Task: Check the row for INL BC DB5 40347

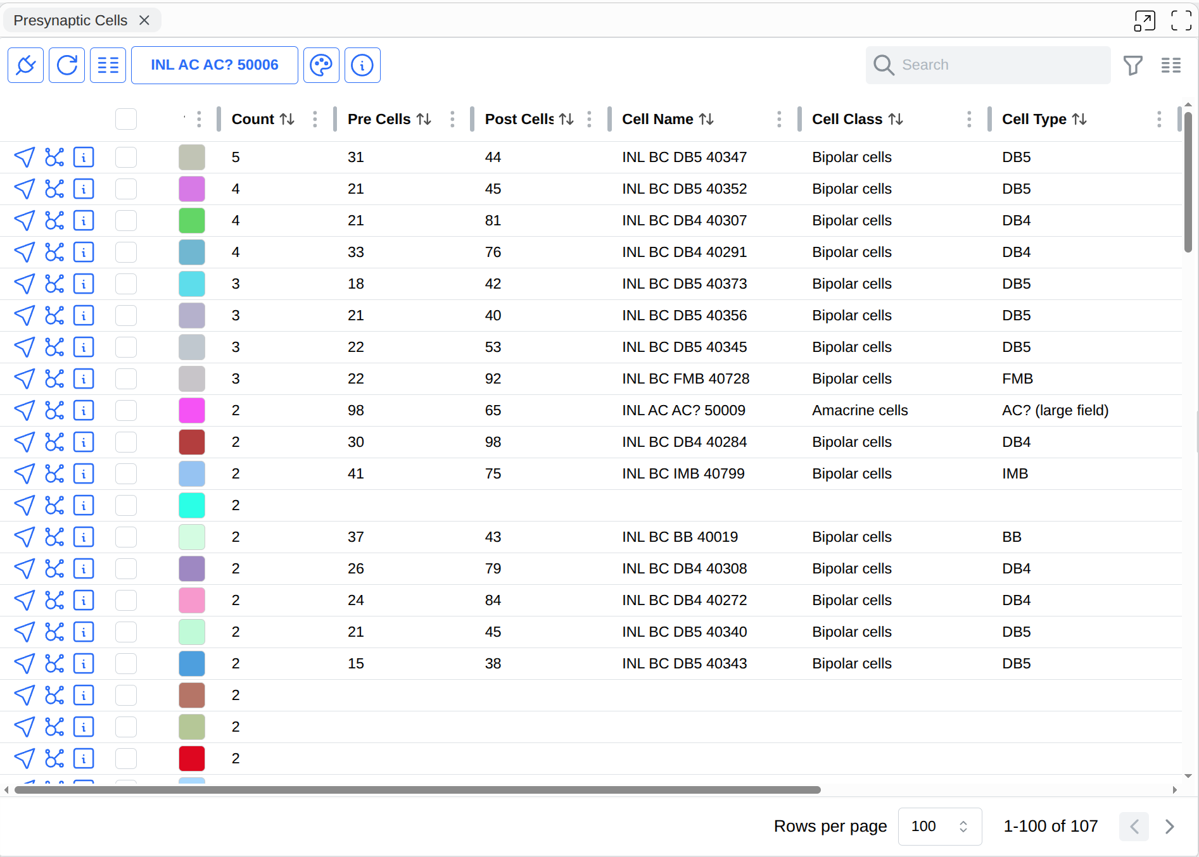Action: tap(126, 157)
